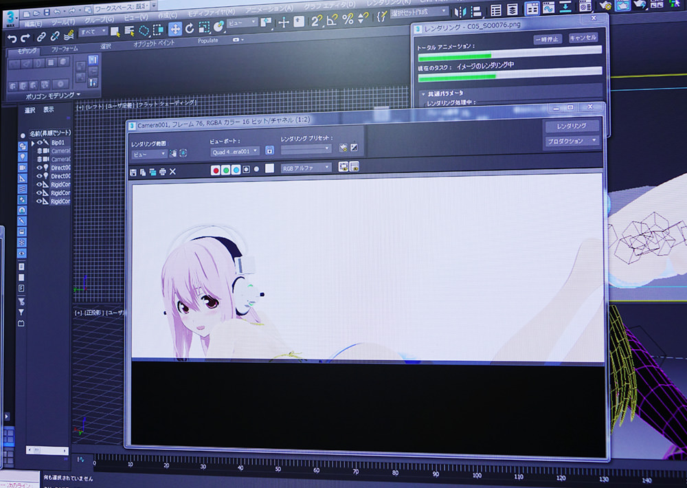The image size is (687, 488).
Task: Switch to the オブジェクト ペイント ribbon tab
Action: tap(154, 43)
